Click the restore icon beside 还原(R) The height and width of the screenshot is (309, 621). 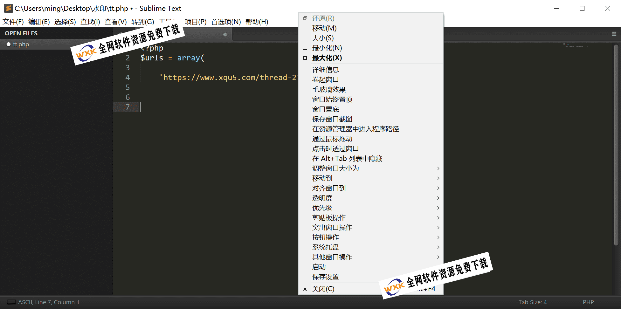(305, 18)
